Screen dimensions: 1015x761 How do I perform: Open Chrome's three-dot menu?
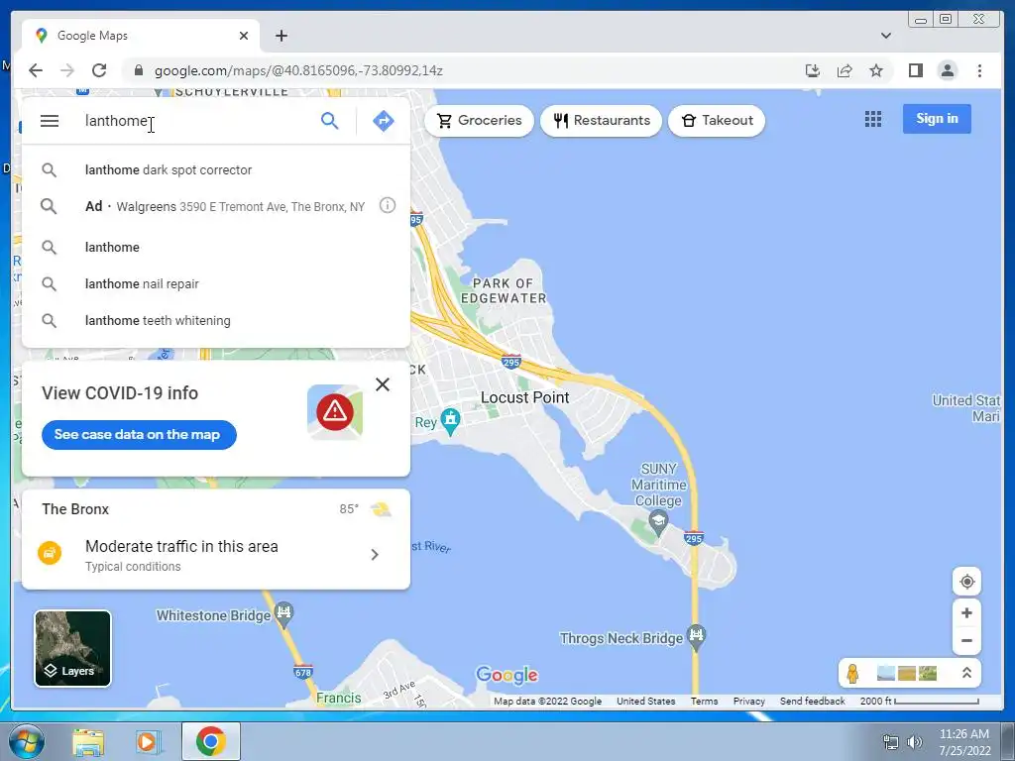coord(979,70)
